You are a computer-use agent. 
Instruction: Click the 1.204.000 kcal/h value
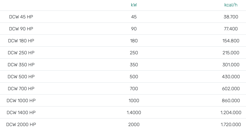pyautogui.click(x=231, y=113)
